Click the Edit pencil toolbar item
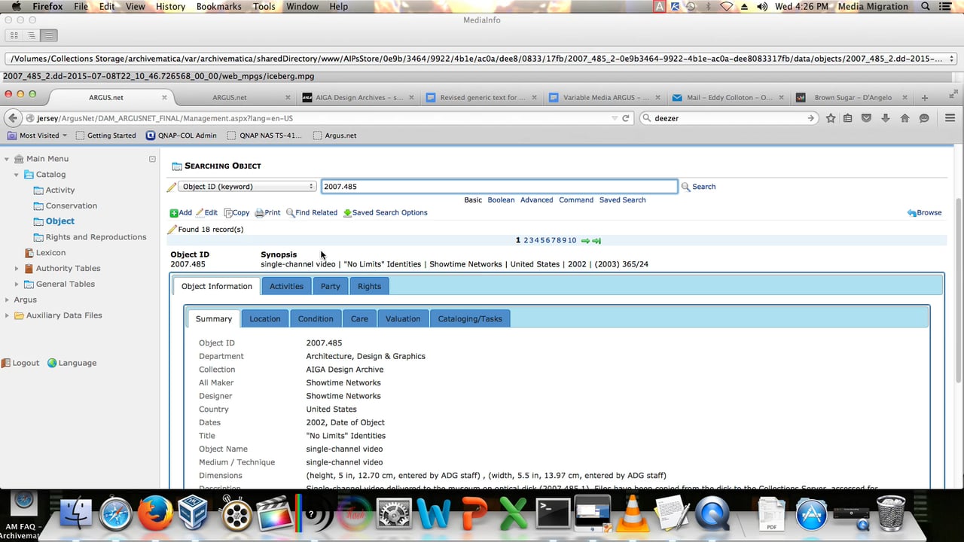This screenshot has width=964, height=542. (206, 213)
